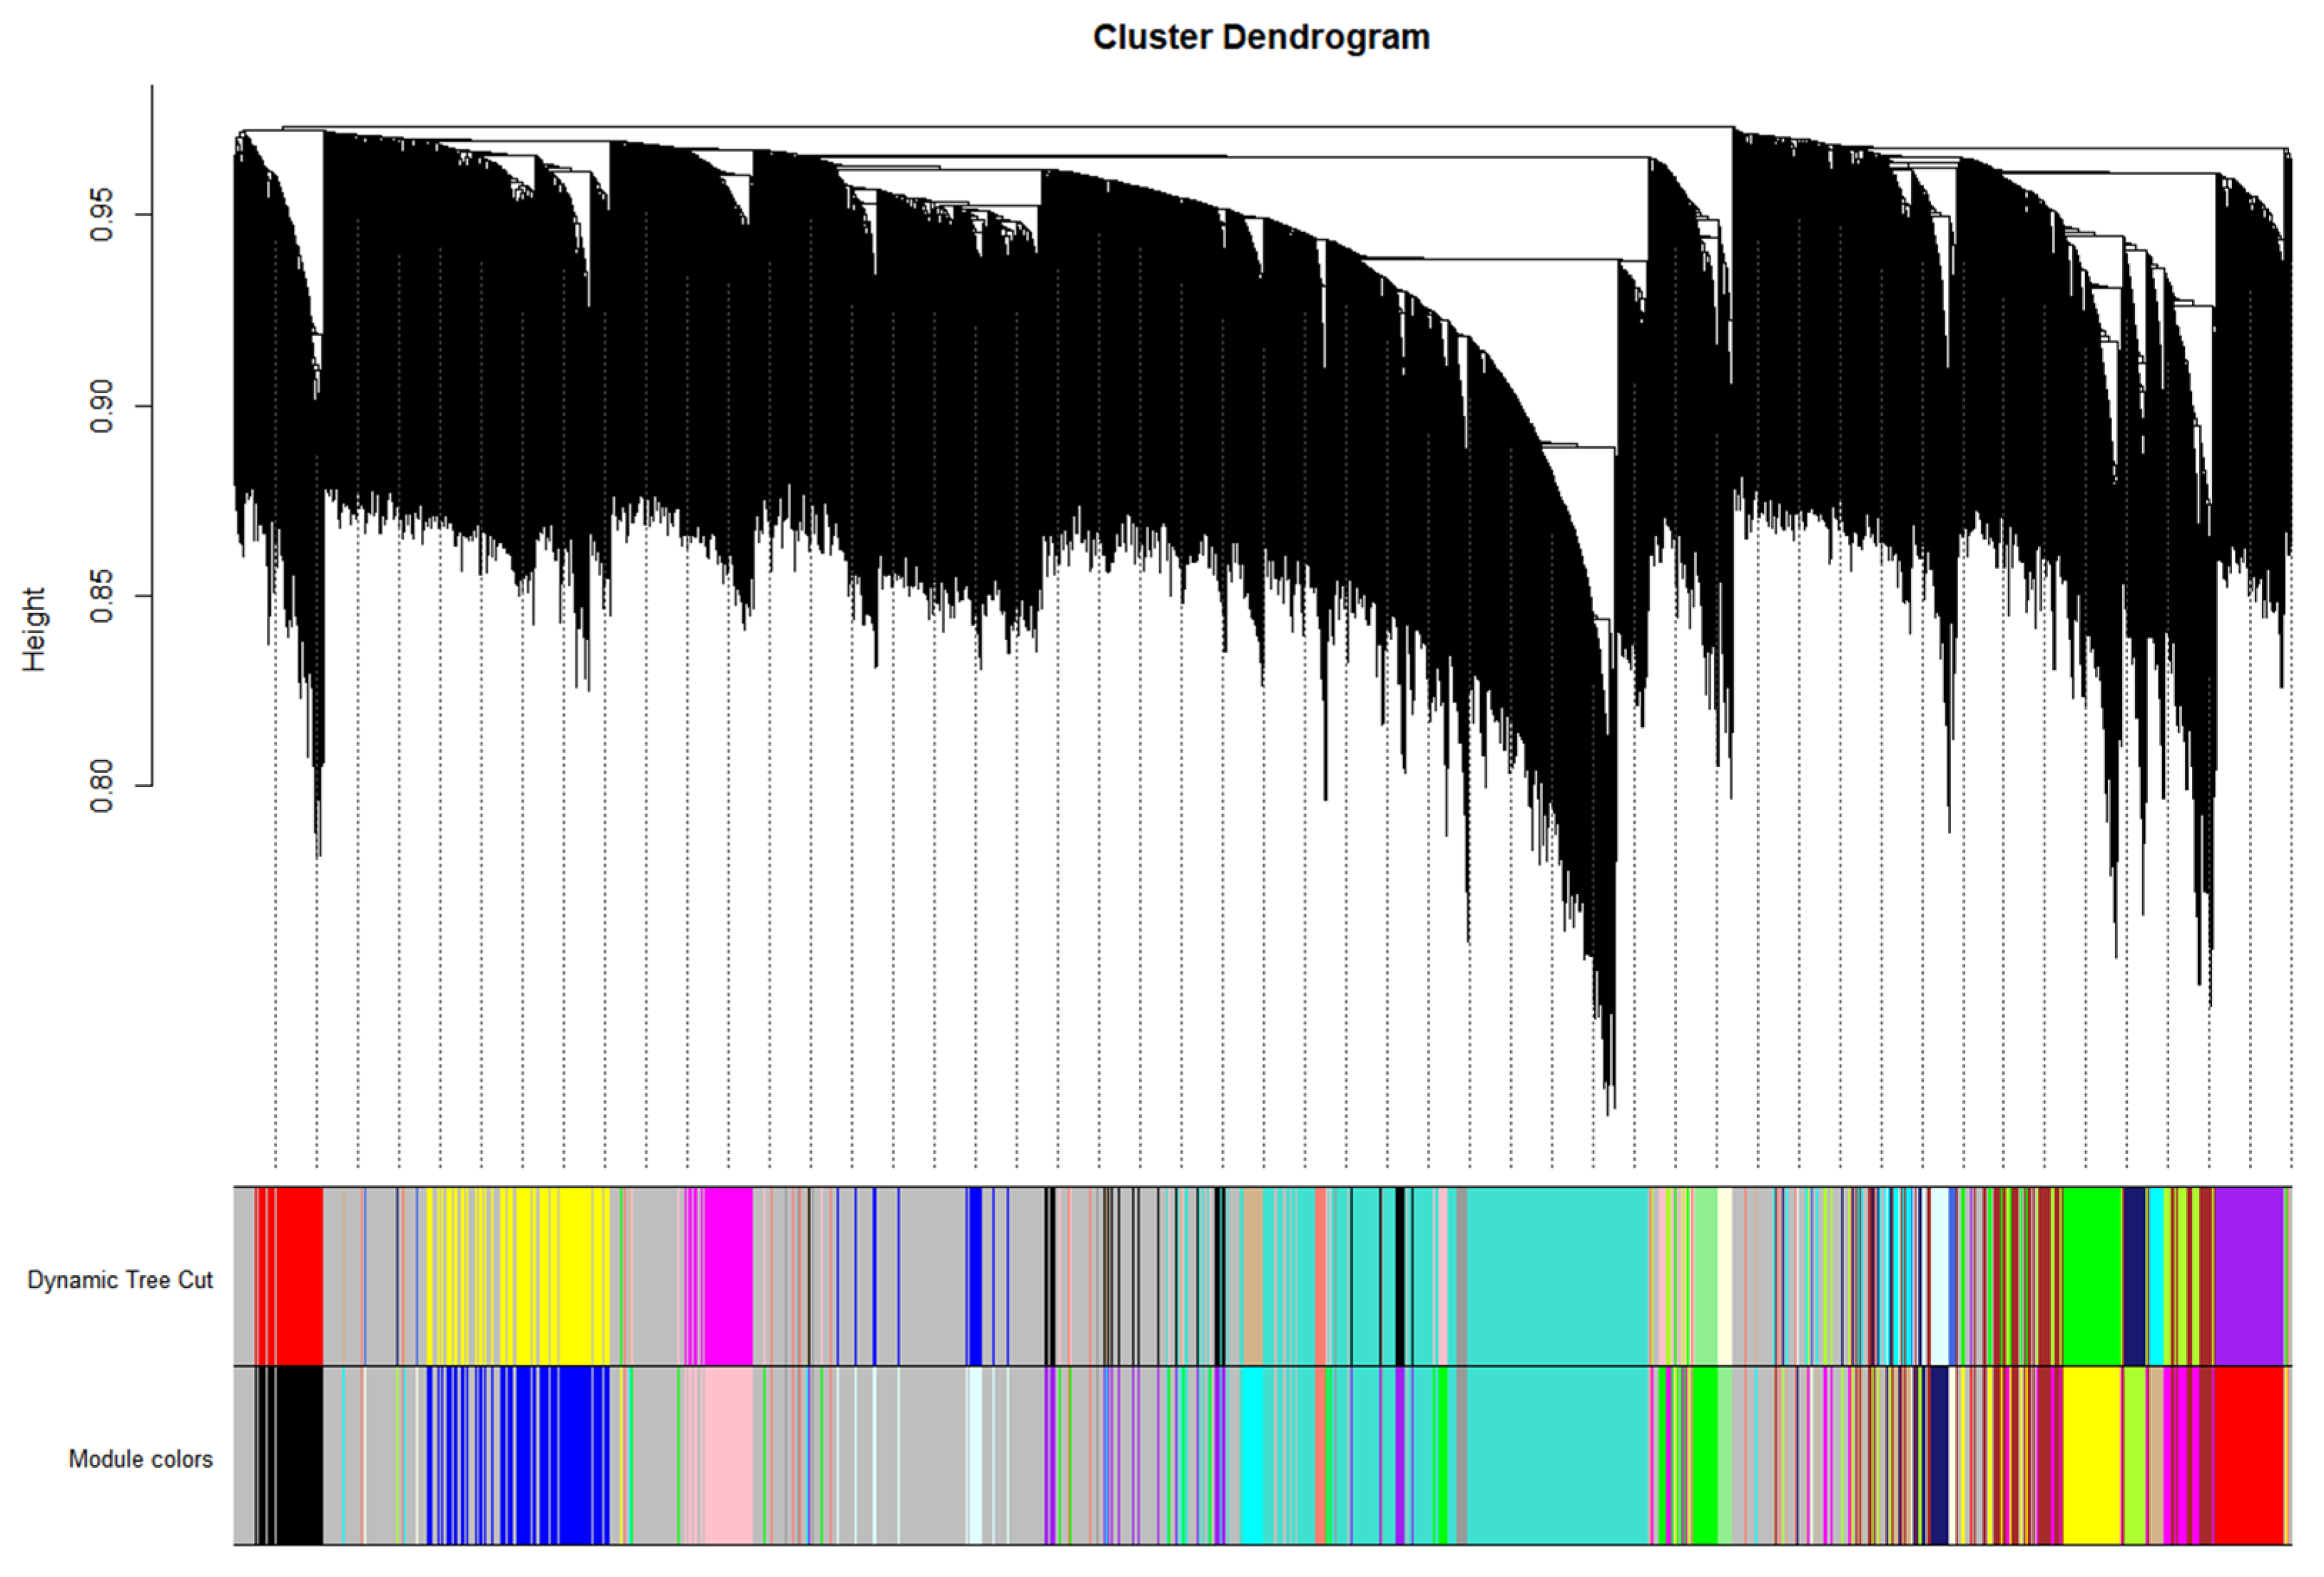This screenshot has width=2324, height=1577.
Task: Select red block in Dynamic Tree Cut row
Action: [299, 1276]
